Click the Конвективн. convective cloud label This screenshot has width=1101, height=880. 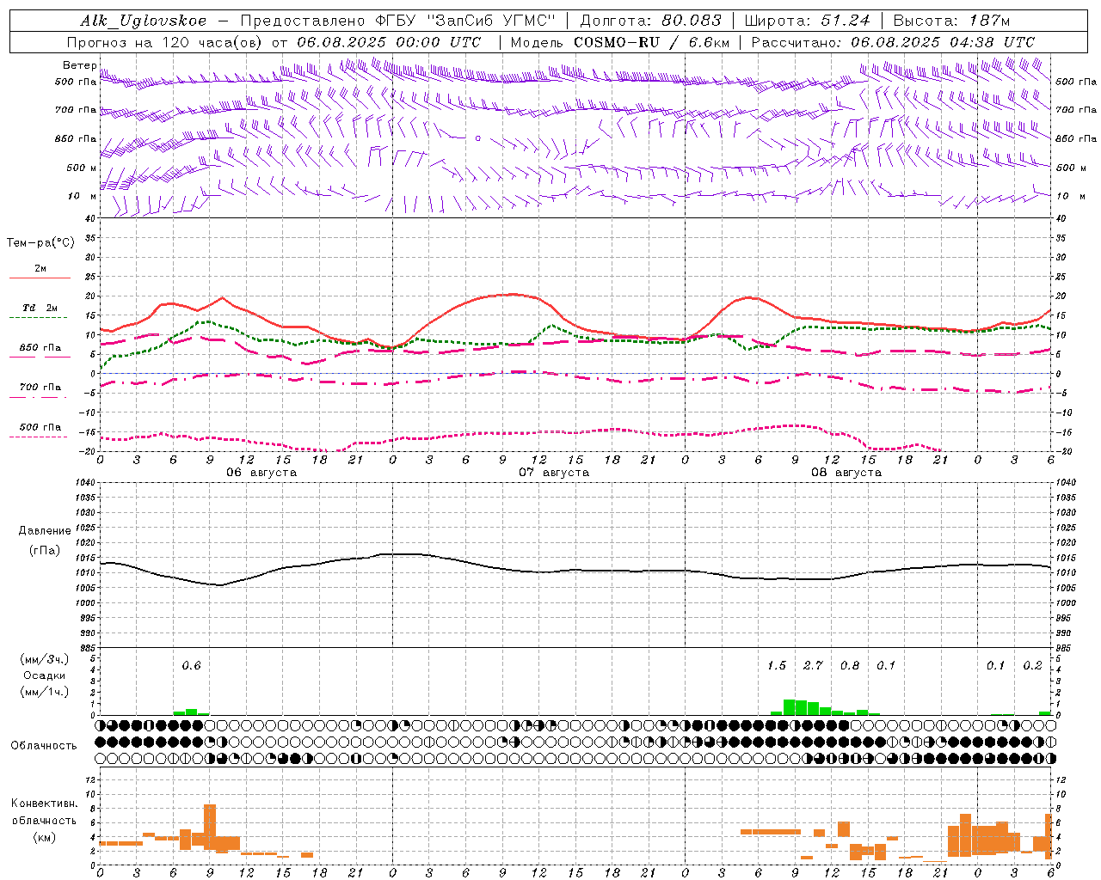(x=44, y=804)
